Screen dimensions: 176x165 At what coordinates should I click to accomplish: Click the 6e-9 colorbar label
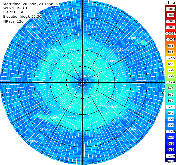[x=171, y=144]
